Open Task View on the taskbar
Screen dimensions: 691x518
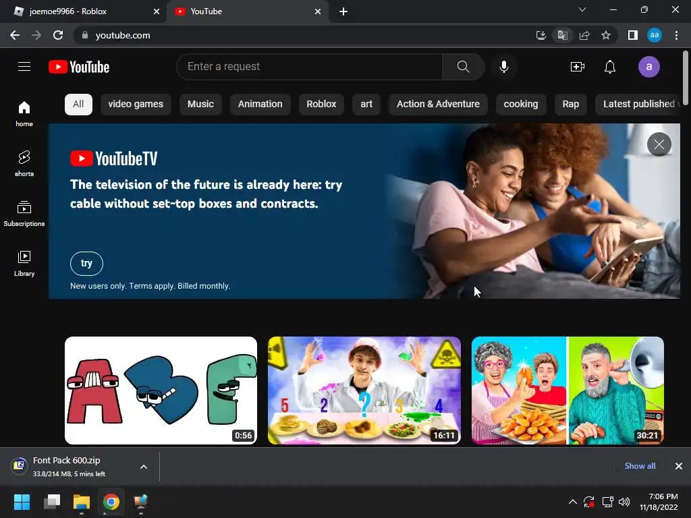click(52, 502)
